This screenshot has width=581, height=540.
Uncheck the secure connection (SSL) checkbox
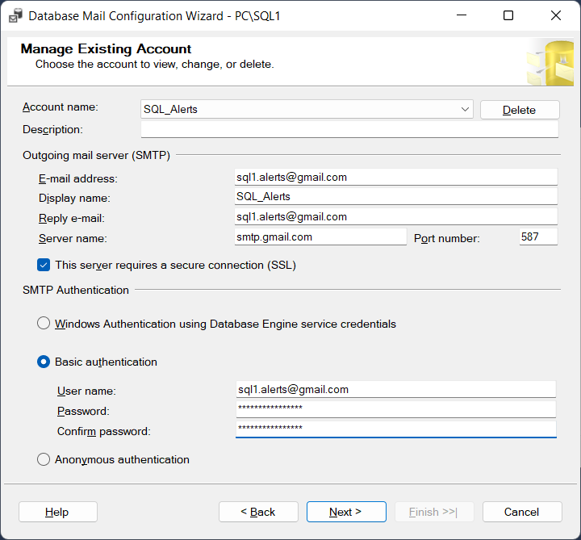point(44,265)
